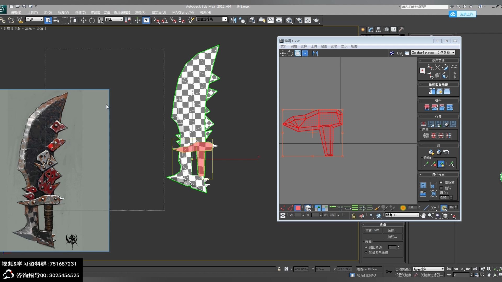Image resolution: width=502 pixels, height=282 pixels.
Task: Click Break icon in Explode rollout
Action: (423, 124)
